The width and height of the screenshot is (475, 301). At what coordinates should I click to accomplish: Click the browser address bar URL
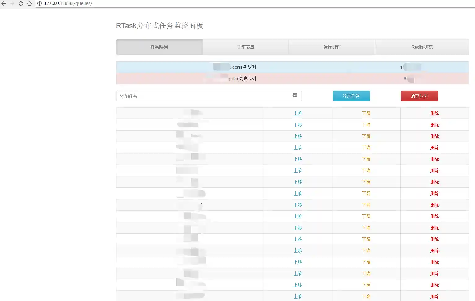[x=68, y=3]
